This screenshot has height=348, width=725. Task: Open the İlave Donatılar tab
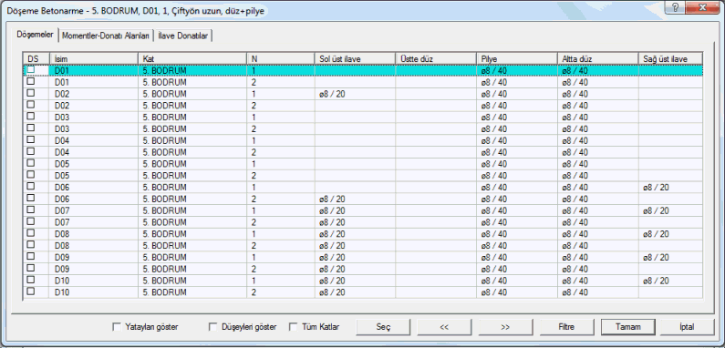tap(182, 36)
